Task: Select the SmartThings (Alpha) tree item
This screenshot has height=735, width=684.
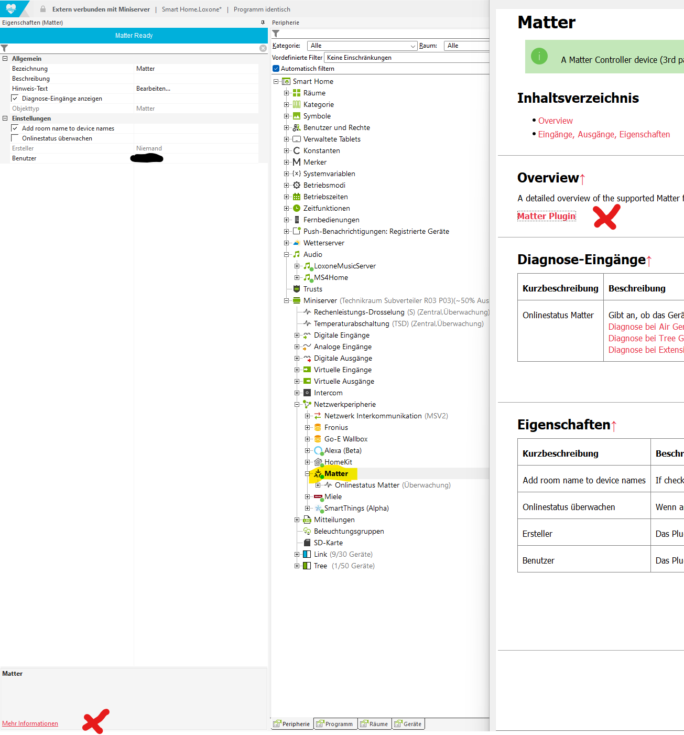Action: pyautogui.click(x=356, y=508)
